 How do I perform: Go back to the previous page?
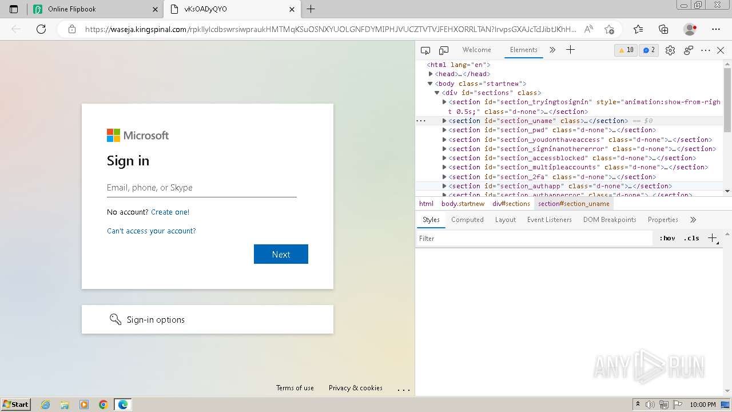pyautogui.click(x=16, y=29)
